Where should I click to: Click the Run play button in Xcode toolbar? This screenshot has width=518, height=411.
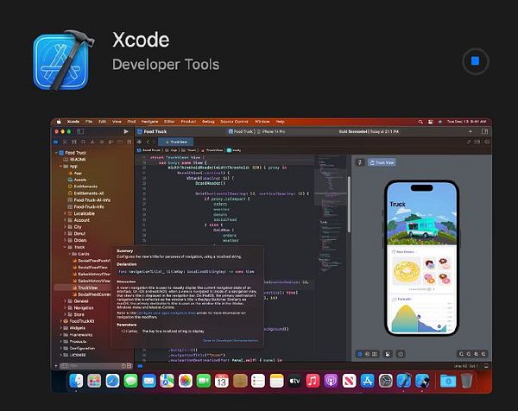coord(126,131)
